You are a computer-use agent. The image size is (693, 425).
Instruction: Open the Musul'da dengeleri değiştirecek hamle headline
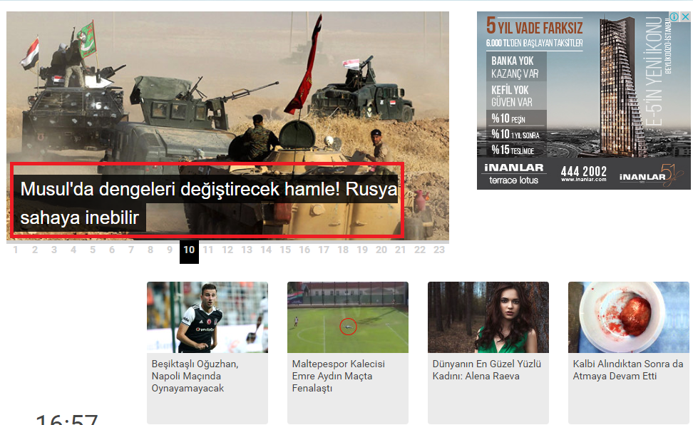click(207, 202)
